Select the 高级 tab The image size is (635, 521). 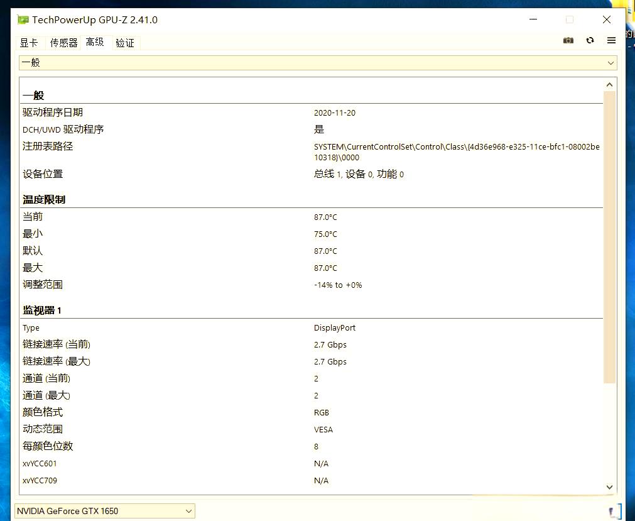tap(95, 43)
